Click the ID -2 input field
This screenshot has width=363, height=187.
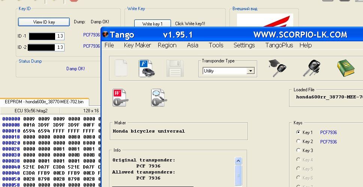[x=46, y=47]
